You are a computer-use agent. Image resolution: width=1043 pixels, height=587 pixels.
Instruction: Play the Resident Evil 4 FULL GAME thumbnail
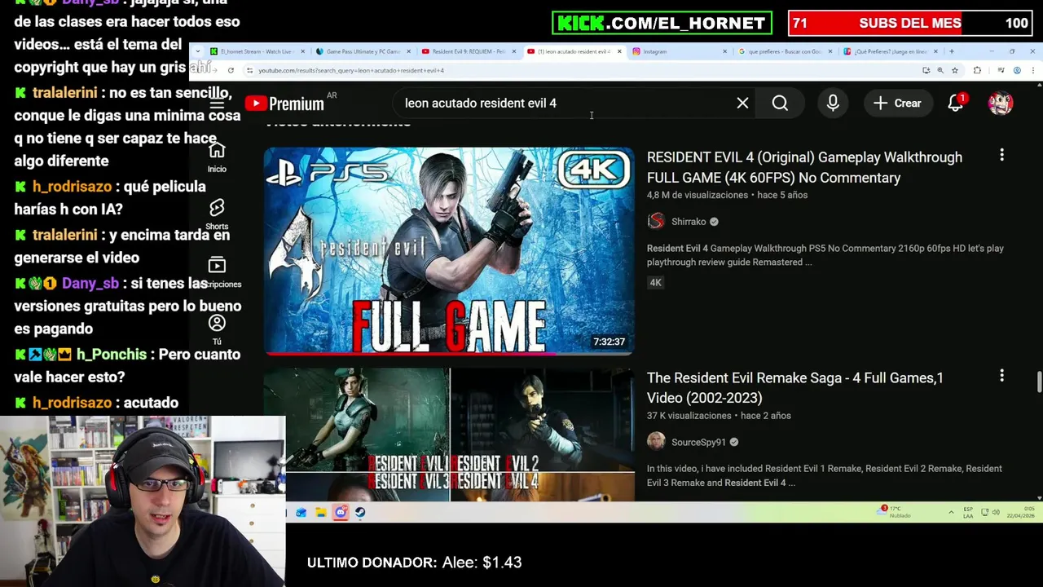click(449, 250)
